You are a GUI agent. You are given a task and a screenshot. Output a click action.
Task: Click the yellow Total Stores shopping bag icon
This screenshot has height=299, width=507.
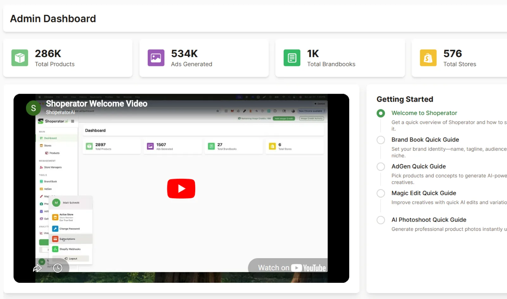[x=428, y=58]
